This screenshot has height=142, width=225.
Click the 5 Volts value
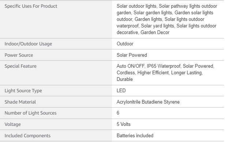coord(124,124)
